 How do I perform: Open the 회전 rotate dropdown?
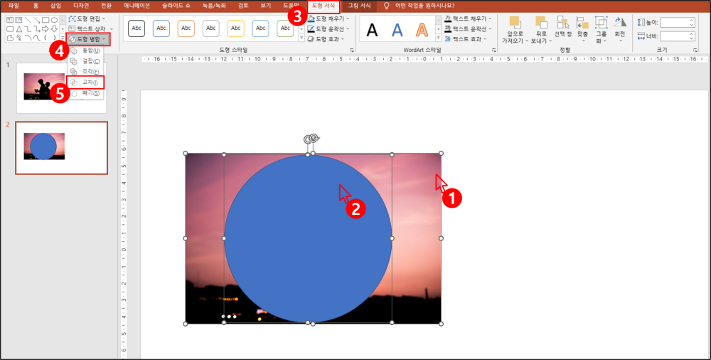(620, 31)
